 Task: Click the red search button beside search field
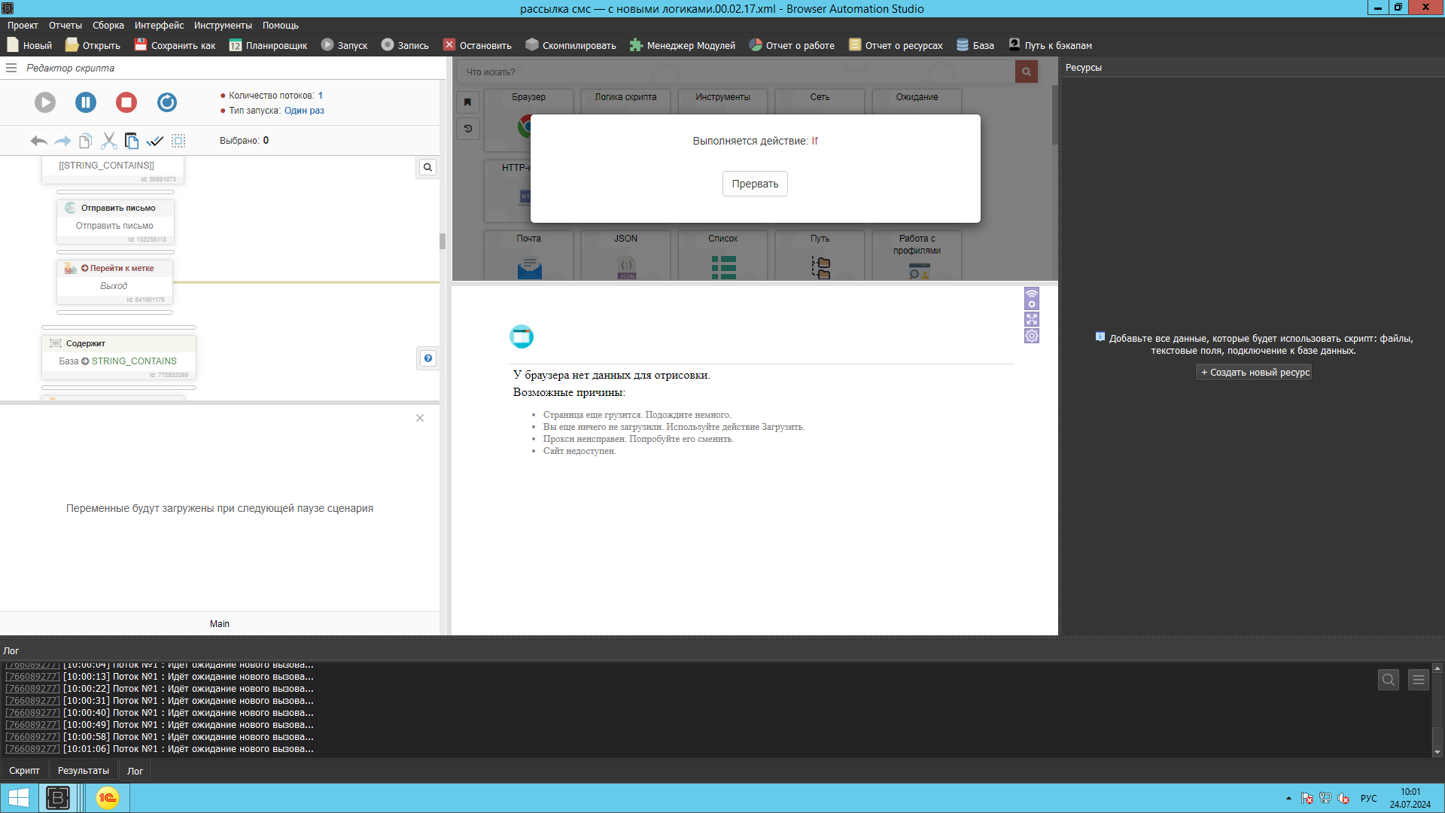(x=1026, y=72)
